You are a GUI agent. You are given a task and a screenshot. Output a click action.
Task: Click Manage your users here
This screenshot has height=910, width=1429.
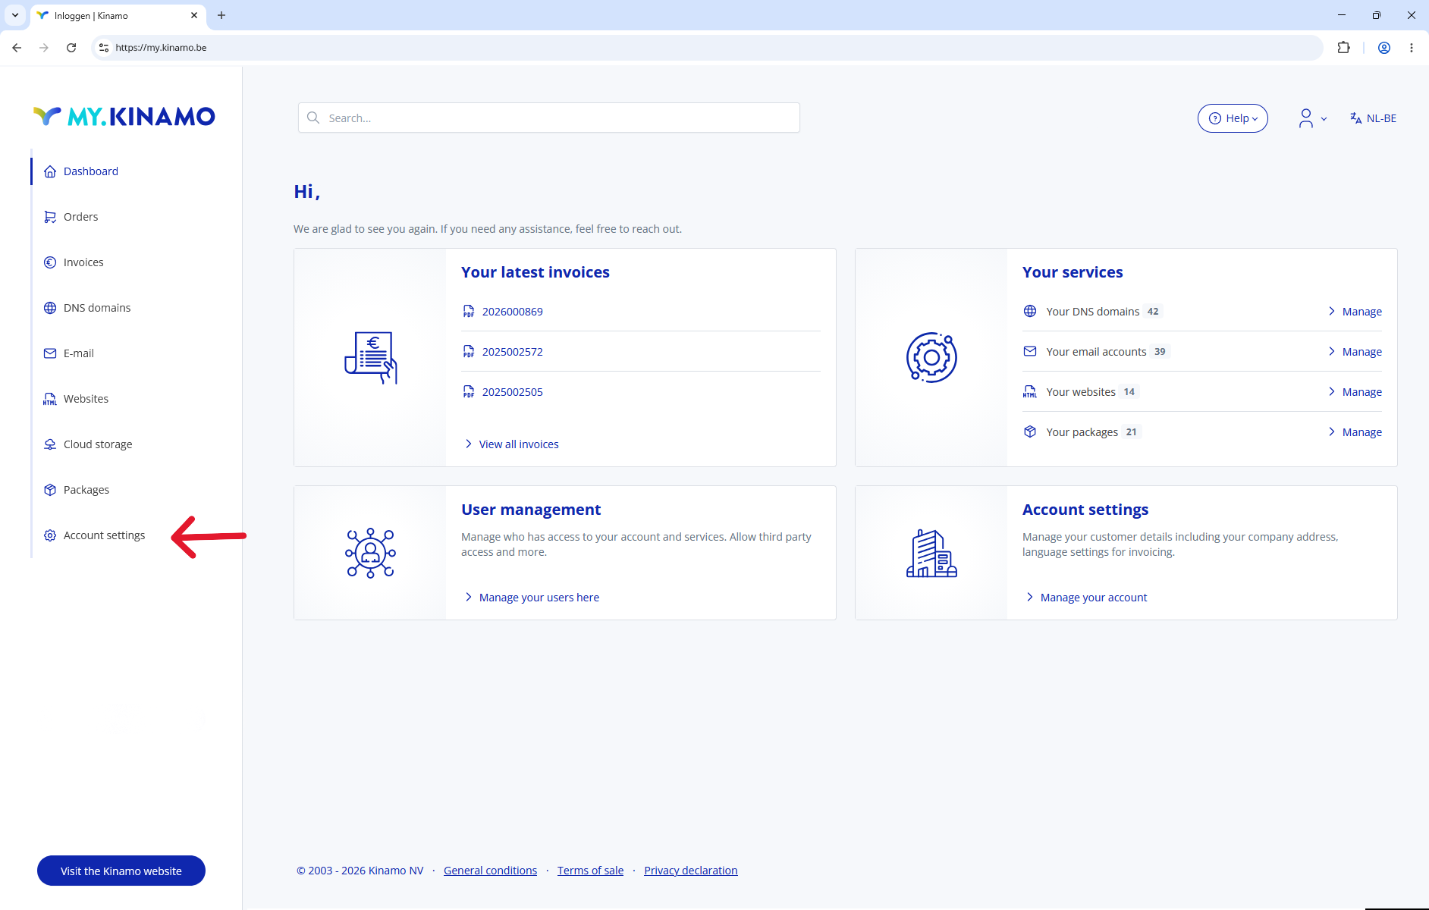[x=532, y=598]
